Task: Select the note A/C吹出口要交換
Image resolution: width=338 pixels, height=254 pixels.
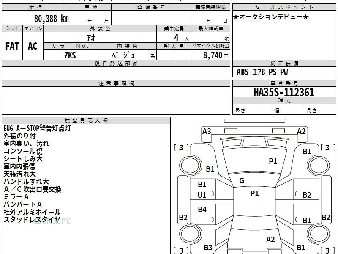Action: pos(33,189)
